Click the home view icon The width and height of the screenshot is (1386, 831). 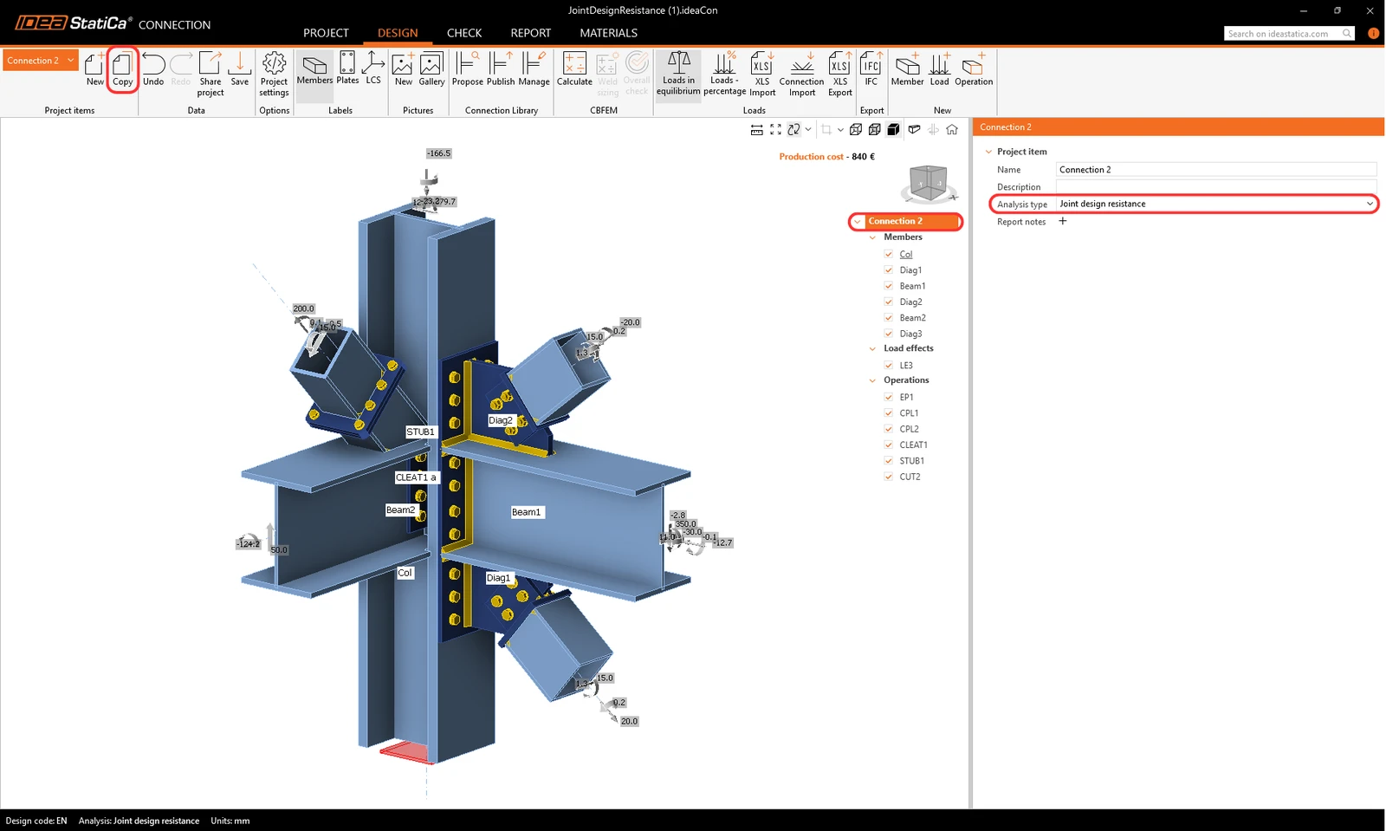[x=952, y=129]
